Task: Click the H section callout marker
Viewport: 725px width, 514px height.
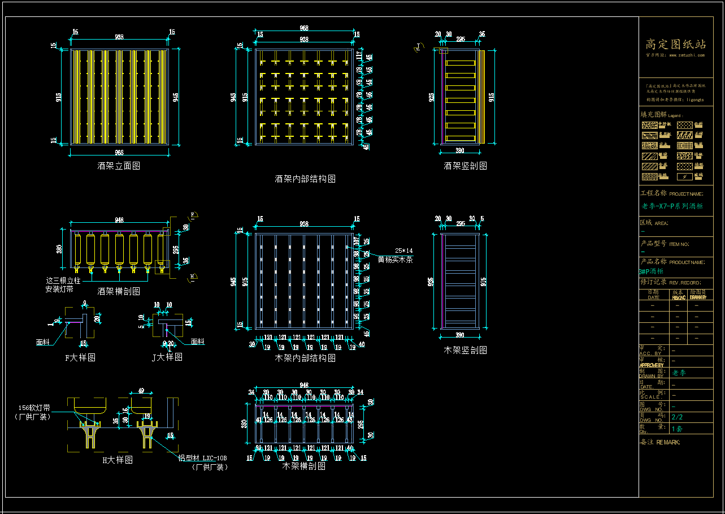Action: click(193, 277)
